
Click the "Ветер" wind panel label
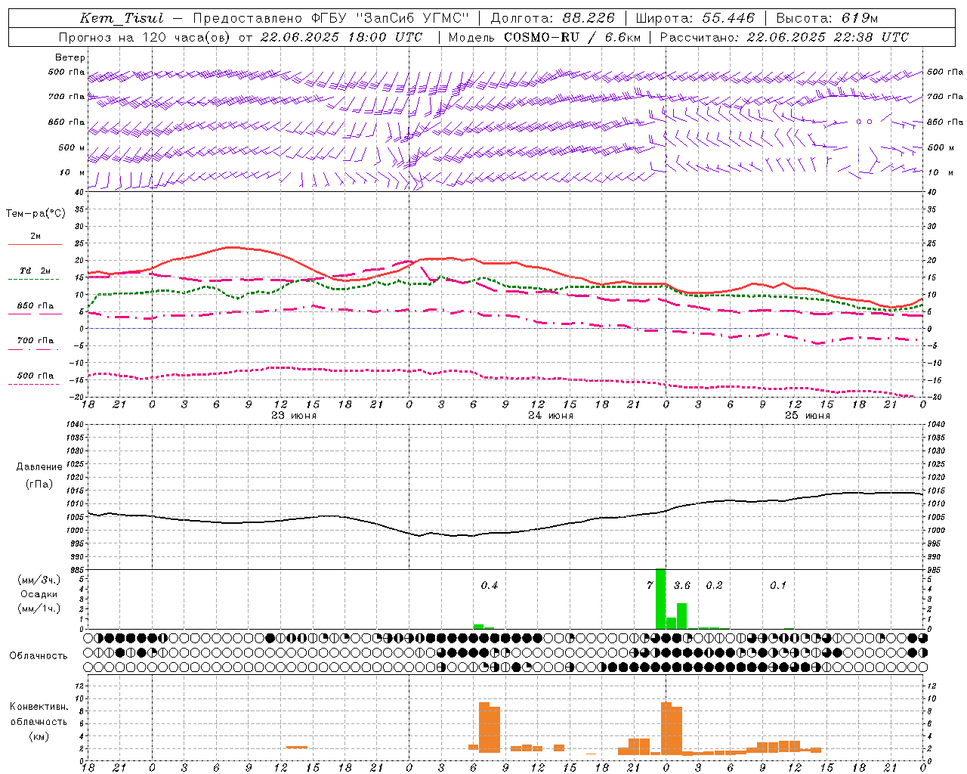(x=70, y=57)
